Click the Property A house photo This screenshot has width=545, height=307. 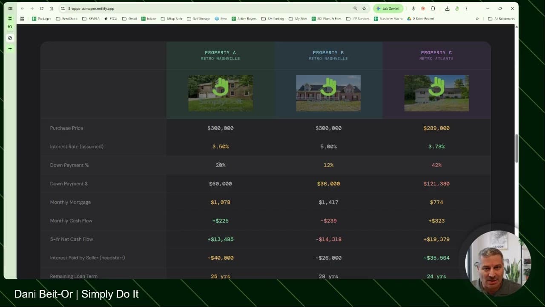pos(221,93)
